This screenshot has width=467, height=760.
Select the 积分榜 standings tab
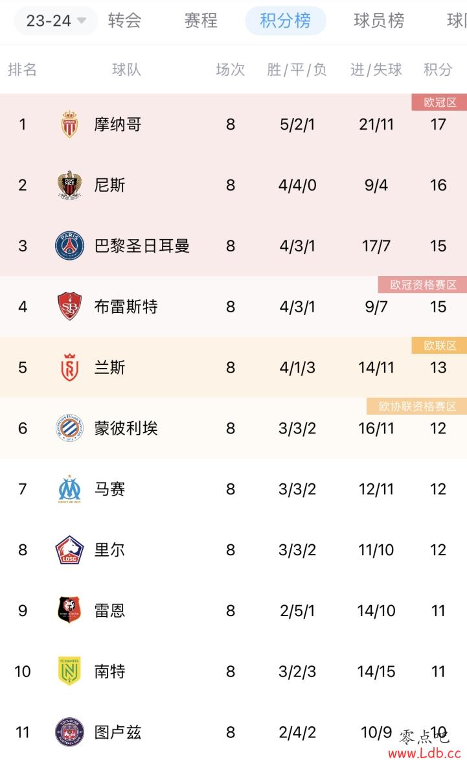tap(286, 21)
